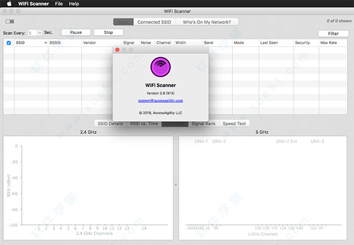The image size is (354, 245).
Task: Click the 5 GHz chart title
Action: click(262, 132)
